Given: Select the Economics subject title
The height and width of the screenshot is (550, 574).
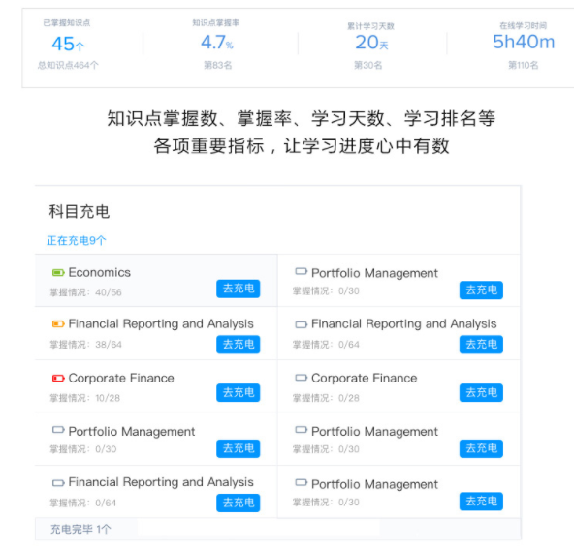Looking at the screenshot, I should pyautogui.click(x=99, y=272).
